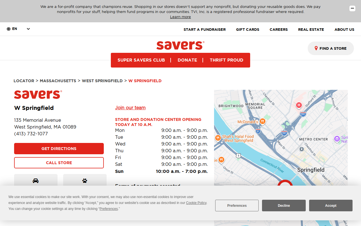Screen dimensions: 361x226
Task: Click the Call Store button
Action: pyautogui.click(x=59, y=163)
